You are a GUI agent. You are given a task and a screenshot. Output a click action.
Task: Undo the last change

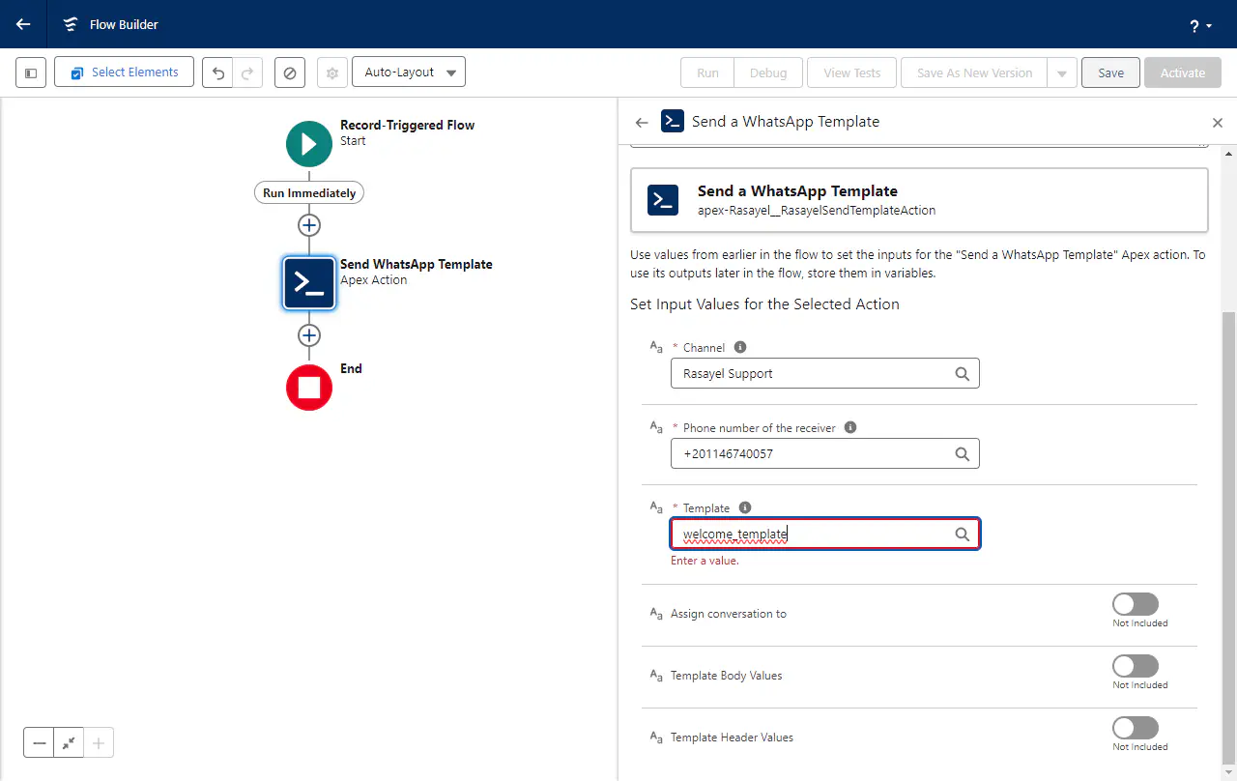(217, 72)
